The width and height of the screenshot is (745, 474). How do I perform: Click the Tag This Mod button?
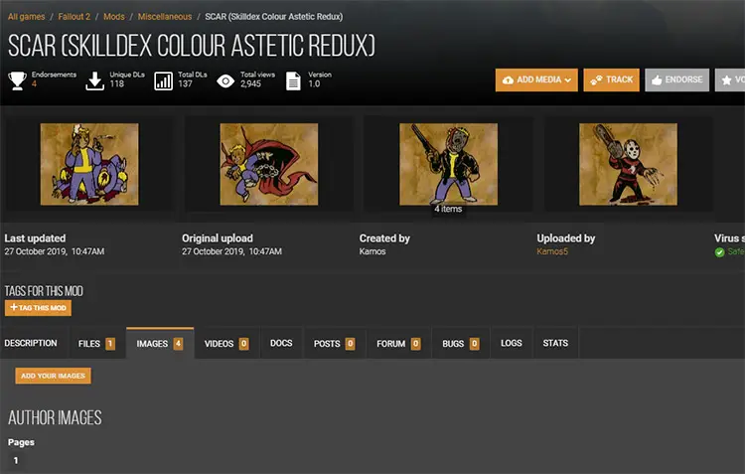point(38,308)
